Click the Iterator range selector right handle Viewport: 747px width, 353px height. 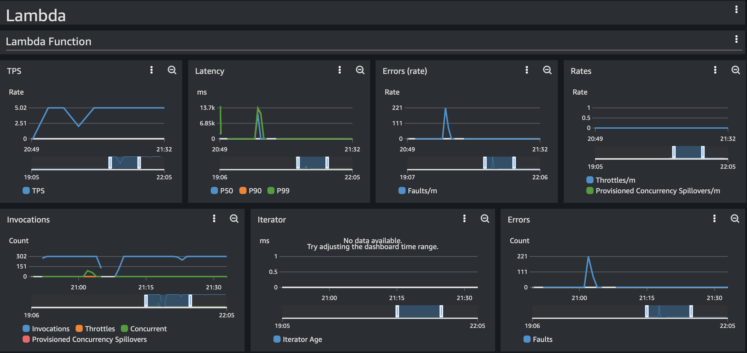pos(441,311)
